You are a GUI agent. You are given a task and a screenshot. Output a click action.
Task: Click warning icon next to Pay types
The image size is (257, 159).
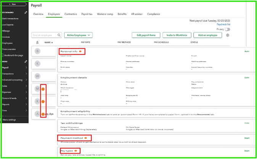(75, 151)
